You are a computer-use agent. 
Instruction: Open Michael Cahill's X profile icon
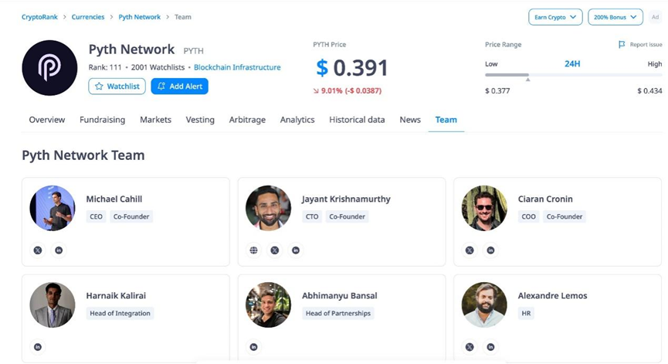point(38,250)
